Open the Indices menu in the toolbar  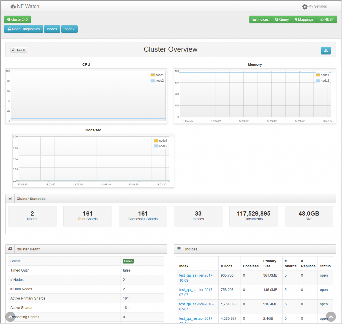coord(261,19)
